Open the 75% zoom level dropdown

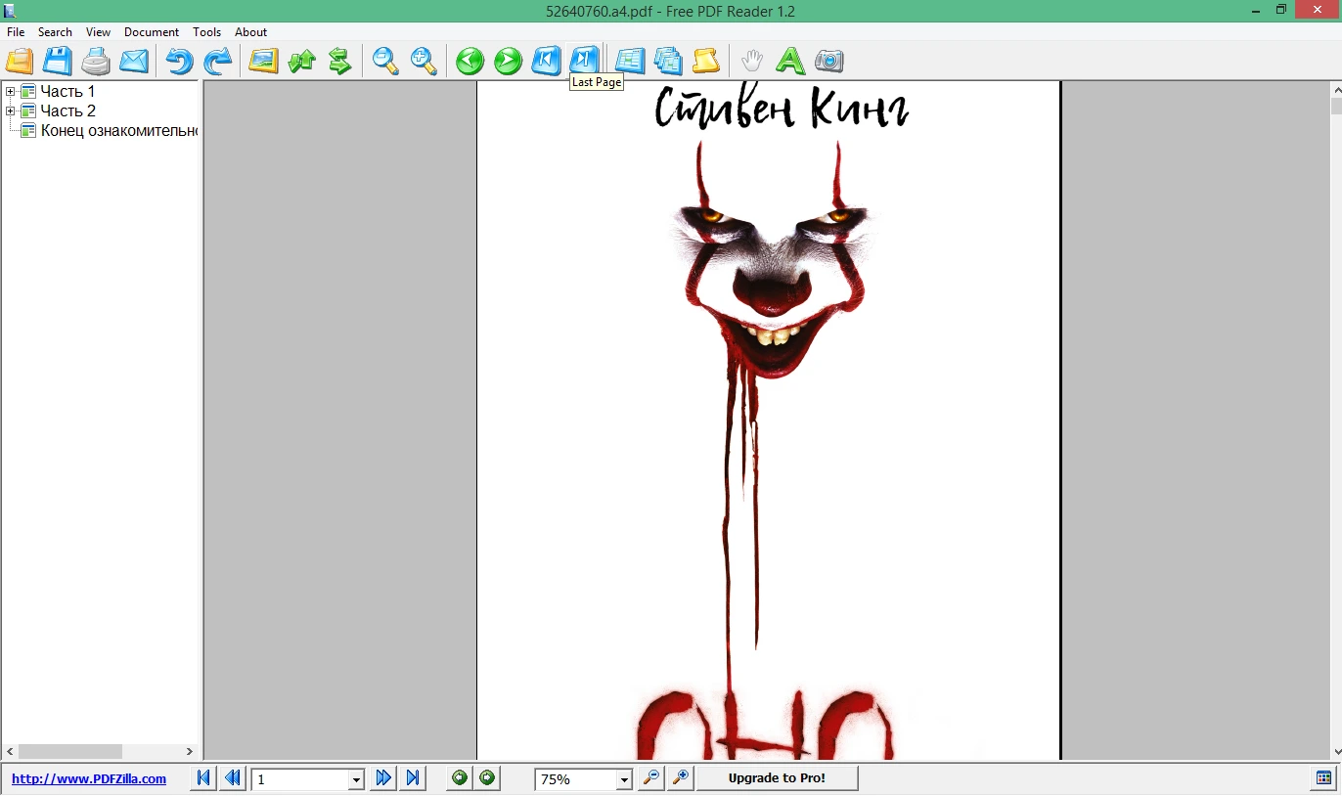(624, 779)
